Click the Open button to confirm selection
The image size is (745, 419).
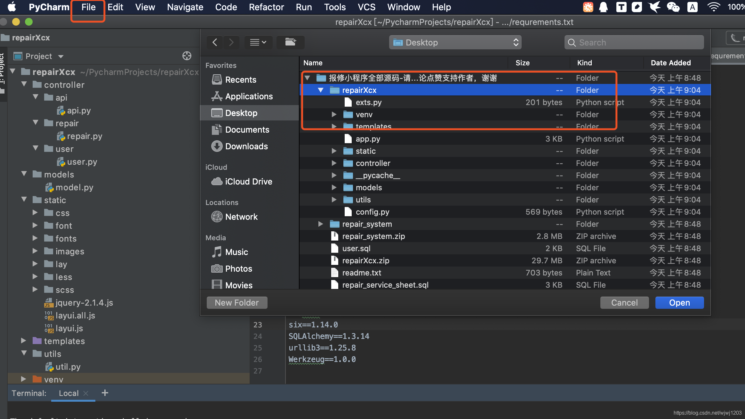tap(679, 302)
